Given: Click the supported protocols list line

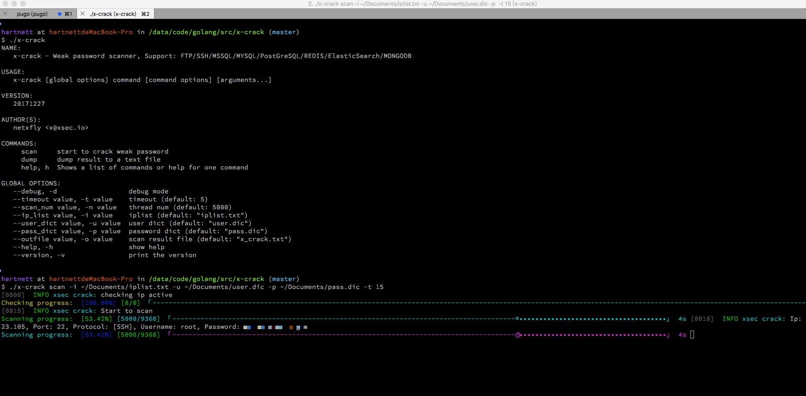Looking at the screenshot, I should coord(212,56).
